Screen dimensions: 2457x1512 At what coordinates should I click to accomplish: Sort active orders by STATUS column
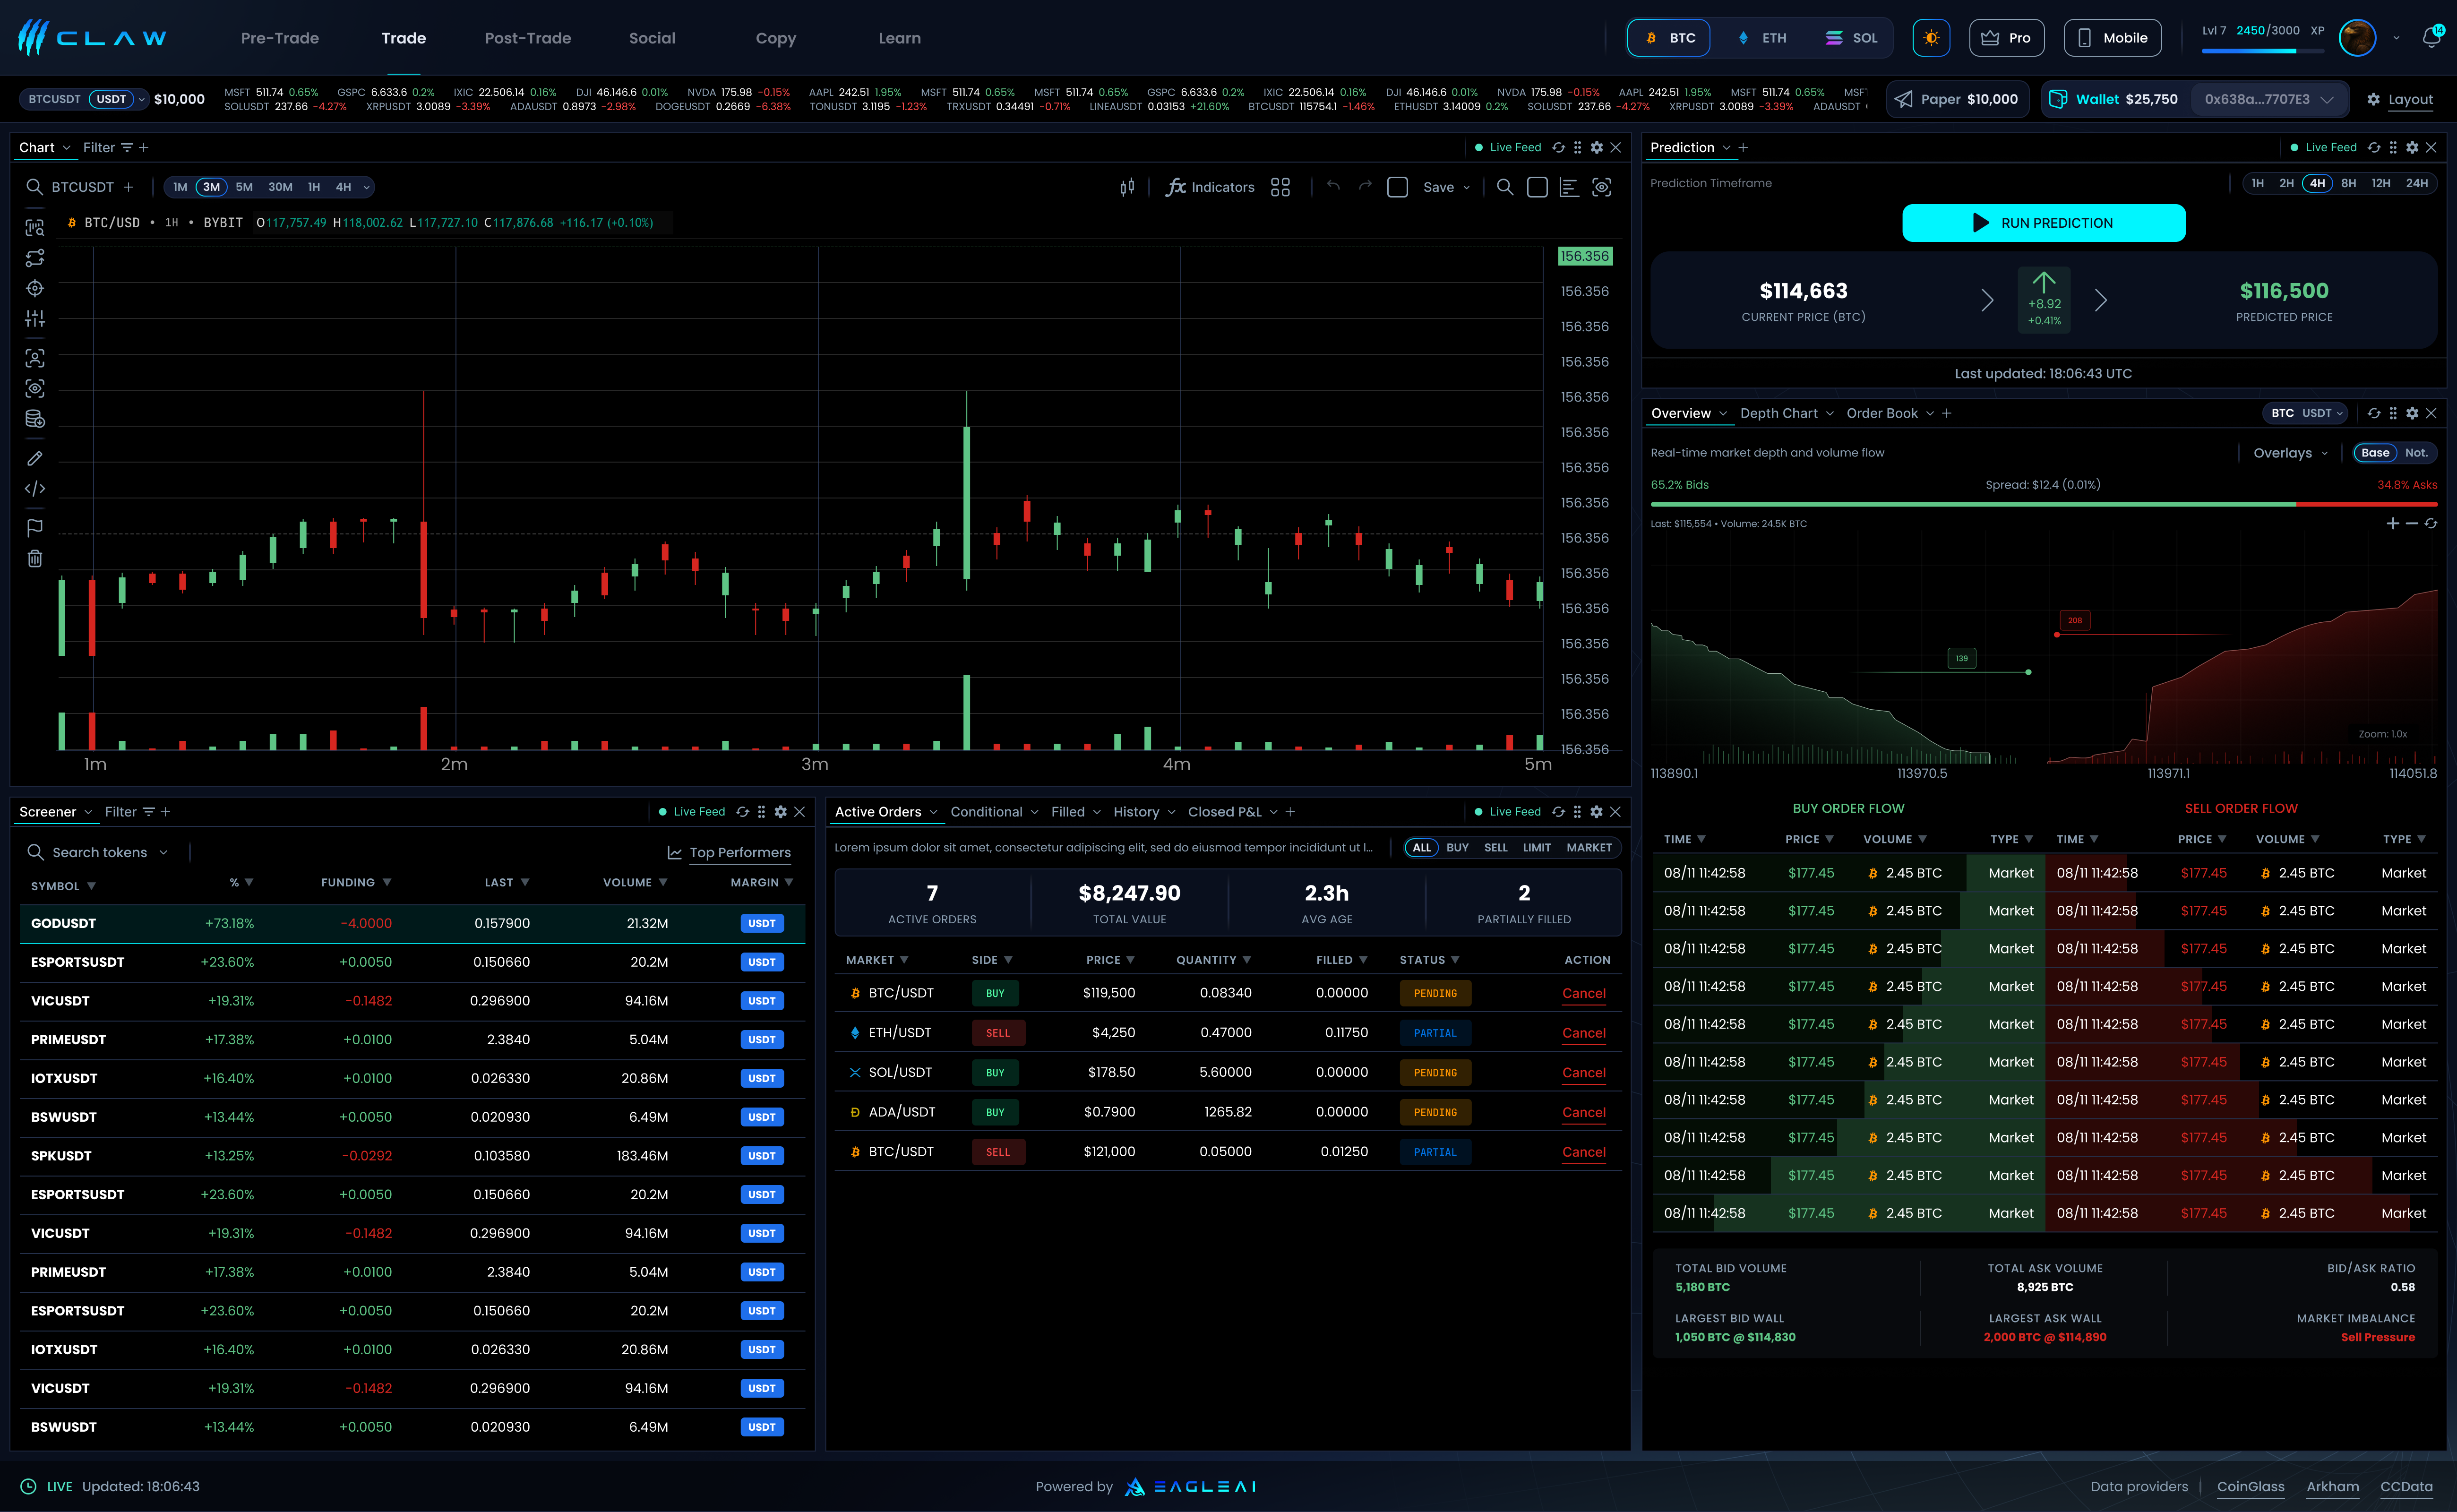point(1429,960)
